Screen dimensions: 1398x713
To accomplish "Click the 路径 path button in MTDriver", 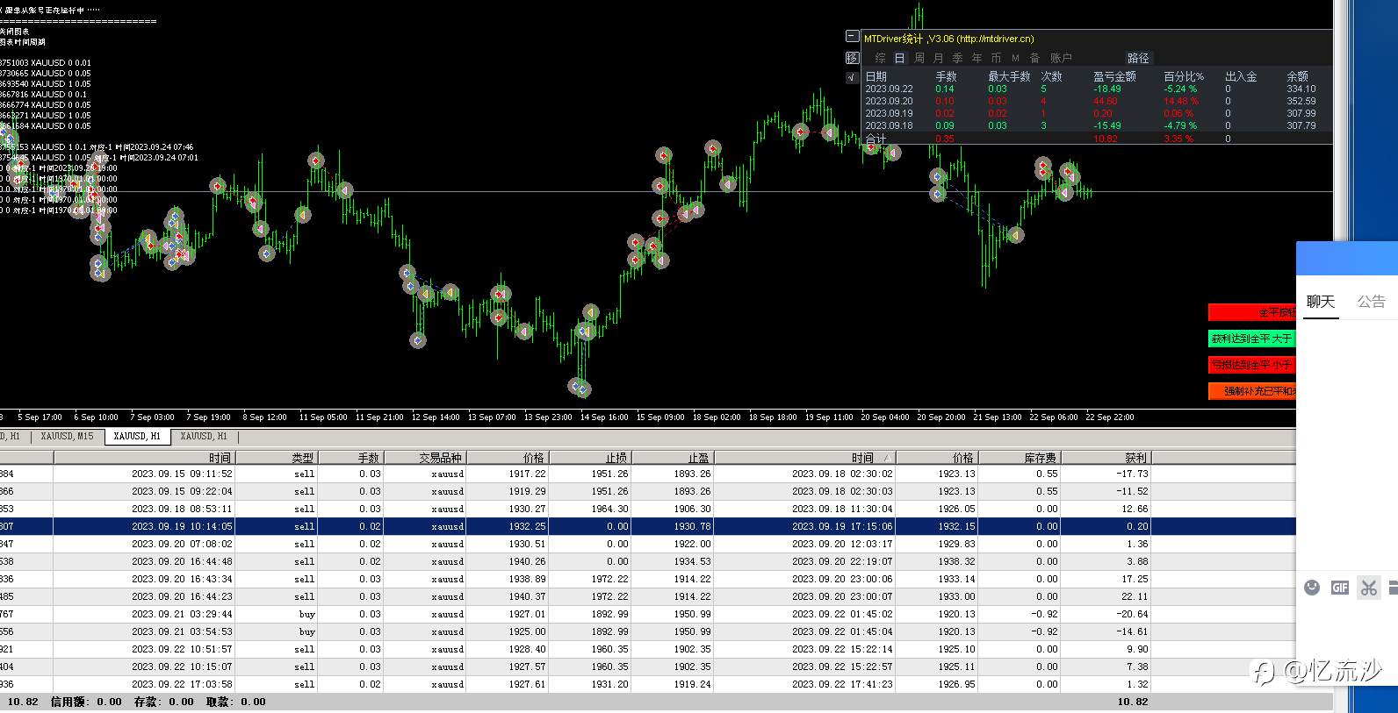I will click(x=1138, y=58).
